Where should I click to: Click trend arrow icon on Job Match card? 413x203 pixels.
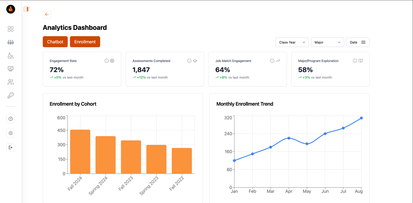click(278, 61)
